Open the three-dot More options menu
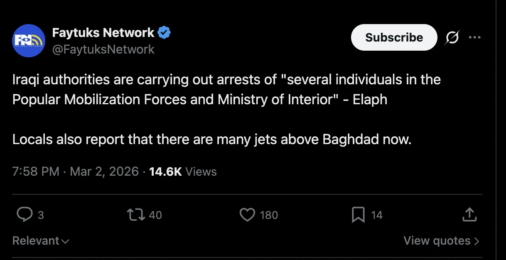The width and height of the screenshot is (506, 260). click(x=474, y=37)
